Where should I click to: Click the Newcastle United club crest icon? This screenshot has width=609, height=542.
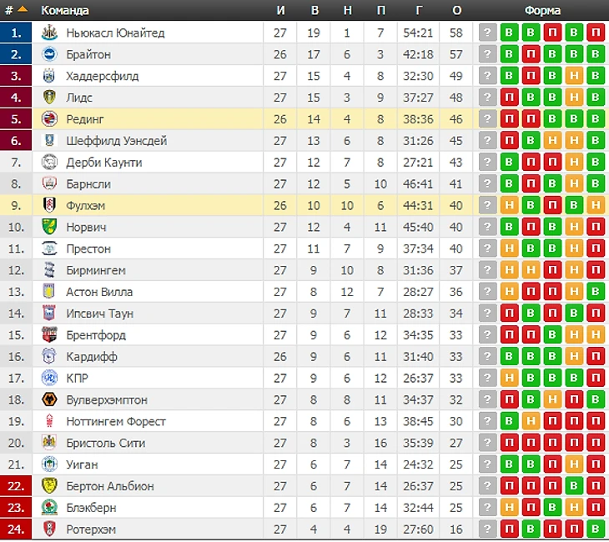48,33
